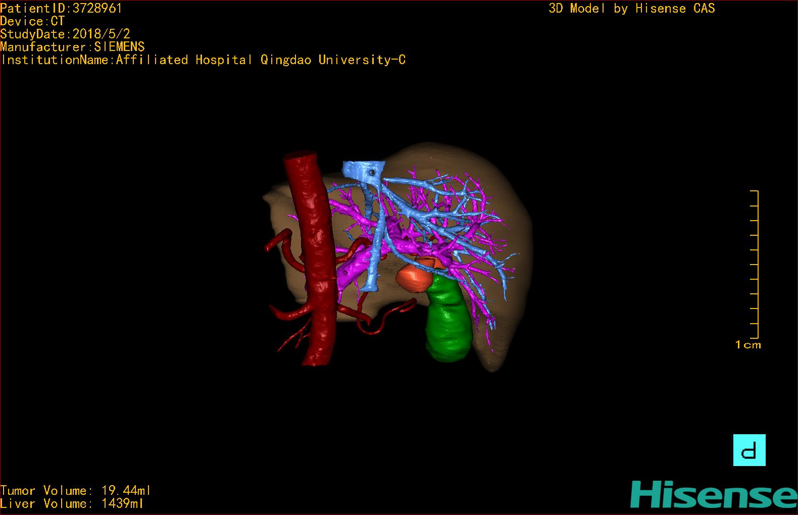Screen dimensions: 798x515
Task: Select the green gallbladder structure
Action: pyautogui.click(x=448, y=318)
